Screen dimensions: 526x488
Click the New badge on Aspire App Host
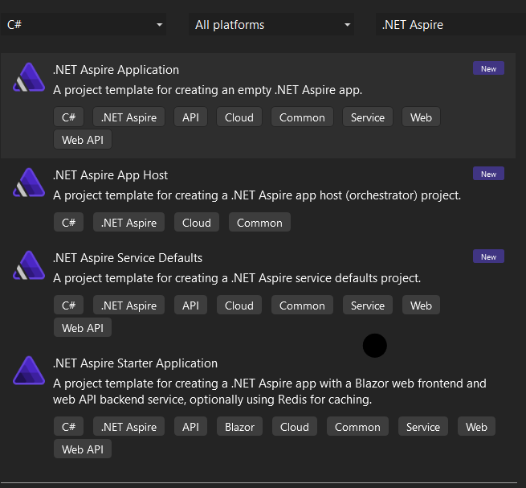[x=488, y=174]
